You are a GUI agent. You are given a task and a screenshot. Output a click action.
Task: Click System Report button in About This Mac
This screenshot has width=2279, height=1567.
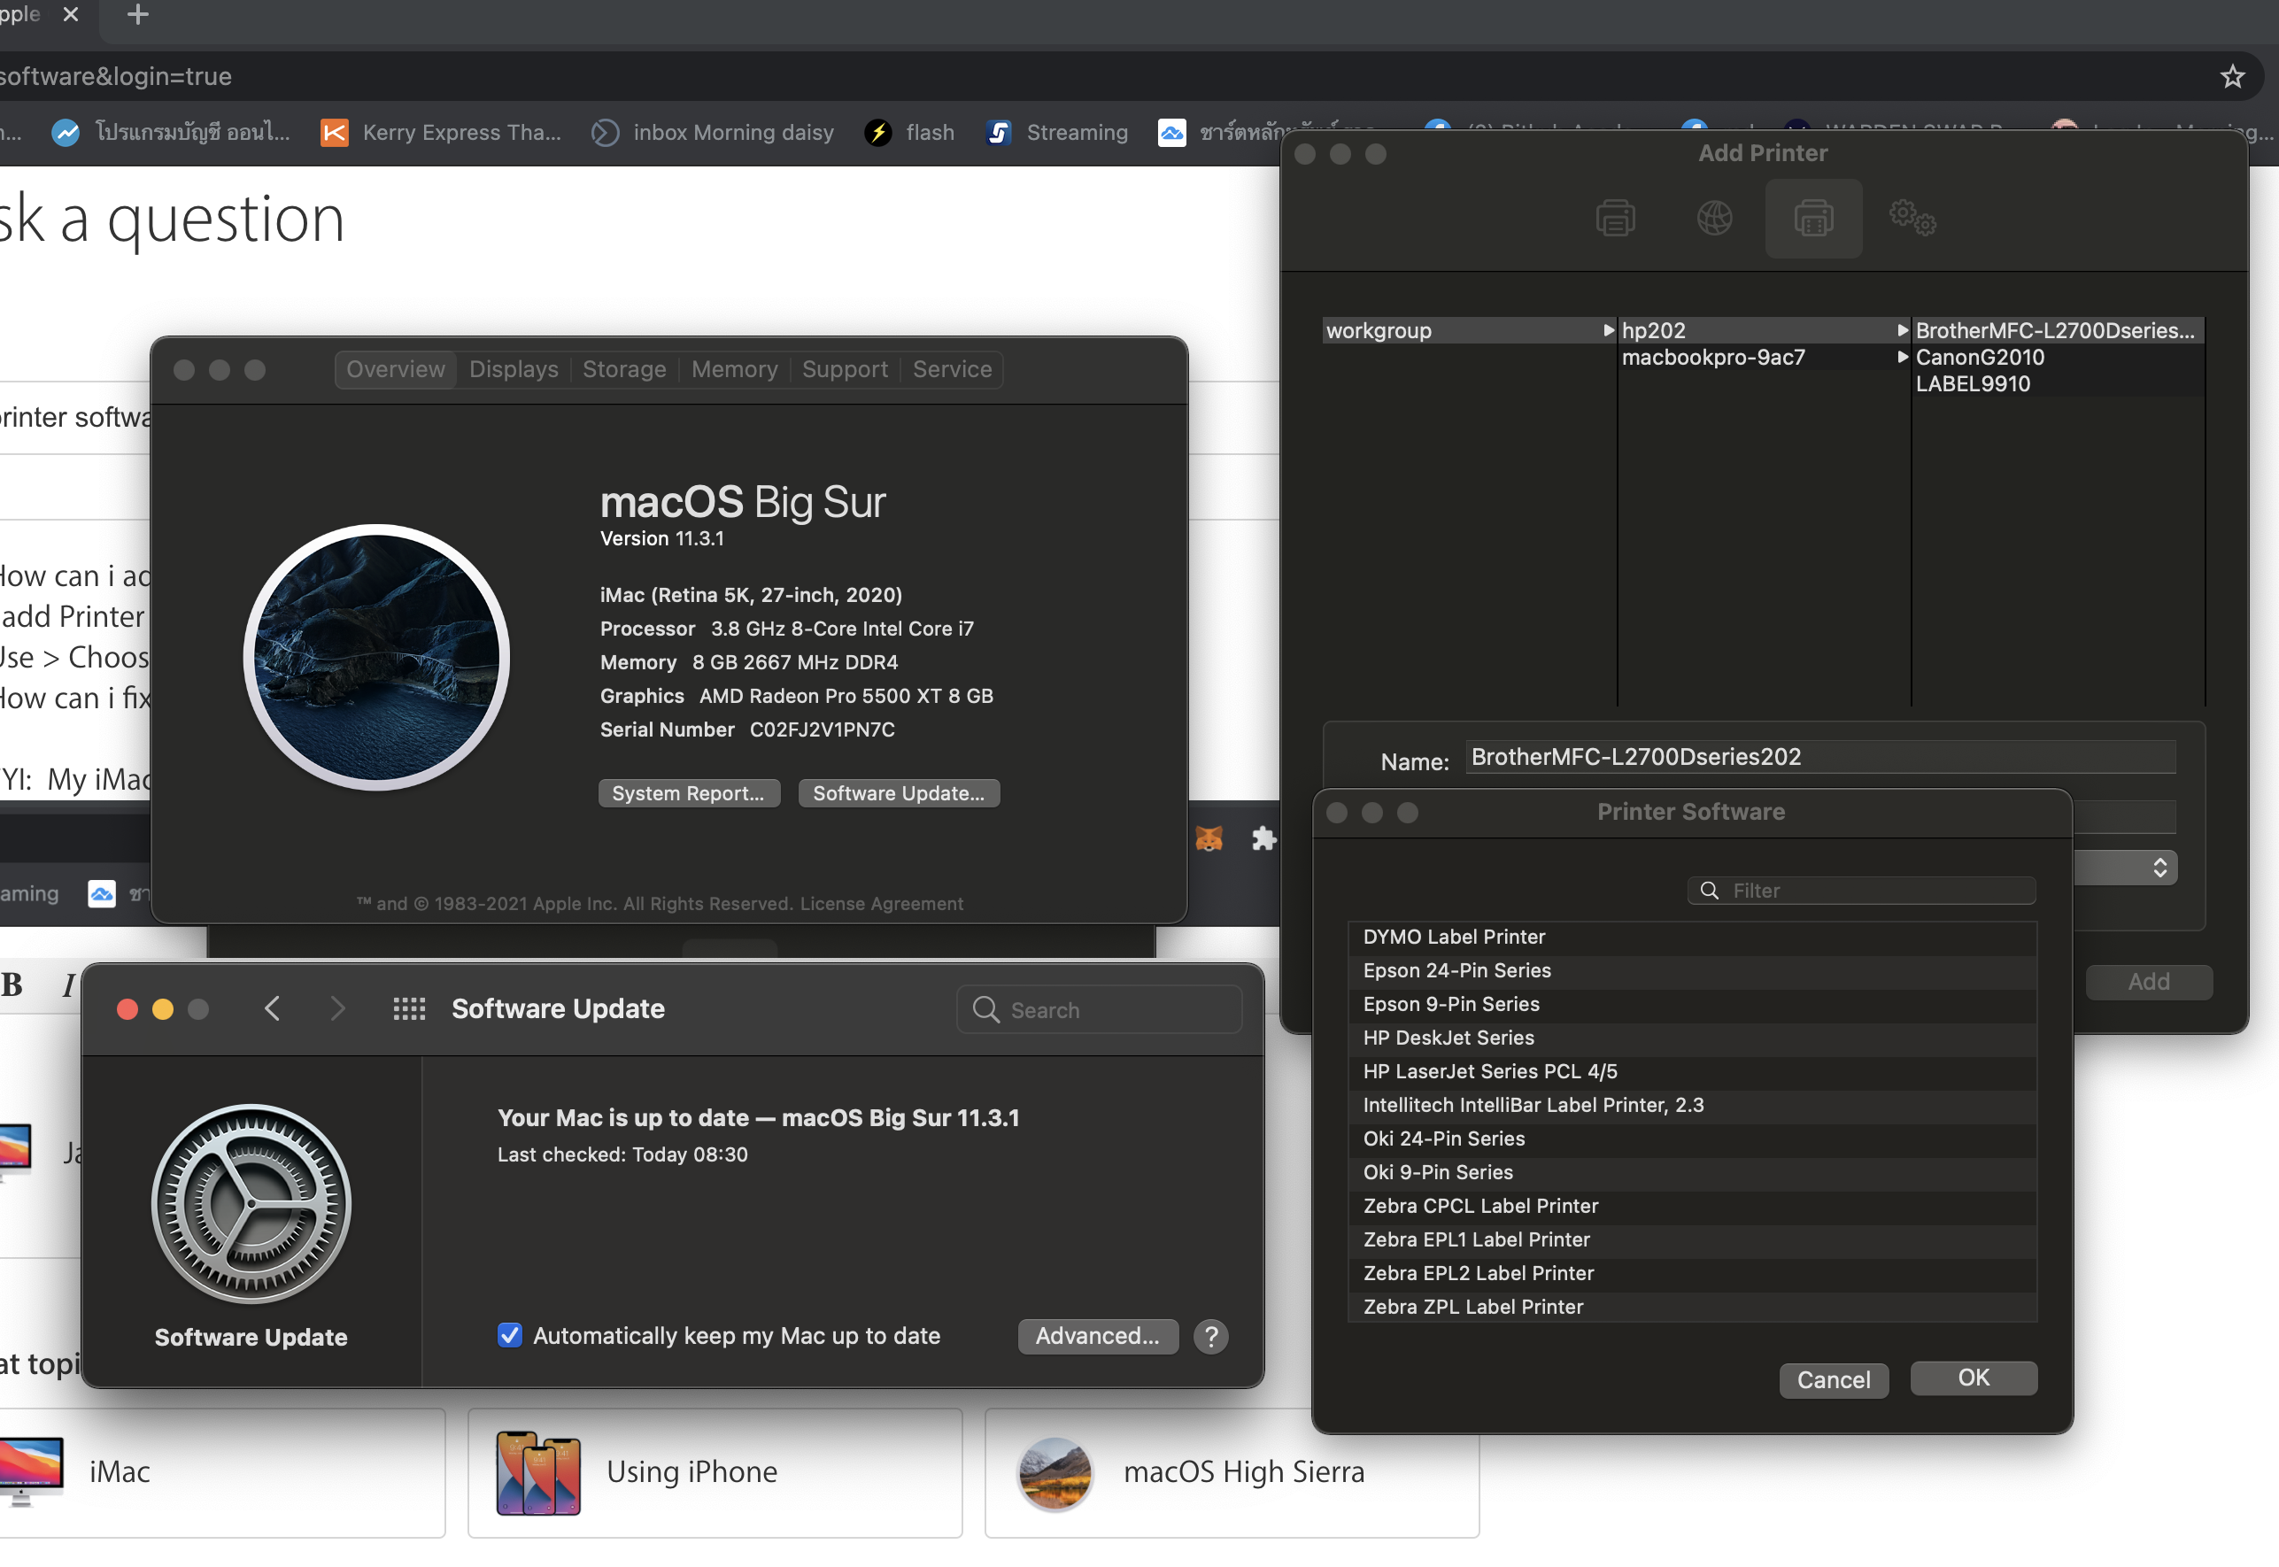(688, 793)
